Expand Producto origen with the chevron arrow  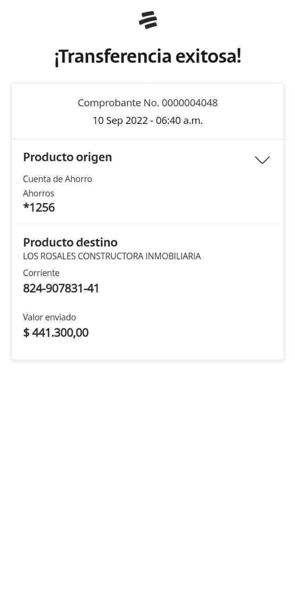pyautogui.click(x=262, y=160)
